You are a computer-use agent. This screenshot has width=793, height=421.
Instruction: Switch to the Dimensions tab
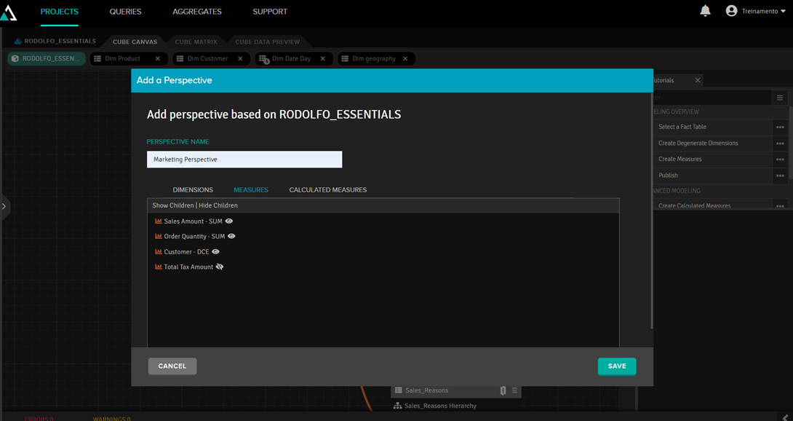193,190
